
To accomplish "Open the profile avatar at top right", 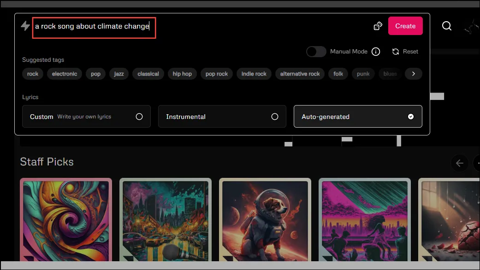I will 472,27.
